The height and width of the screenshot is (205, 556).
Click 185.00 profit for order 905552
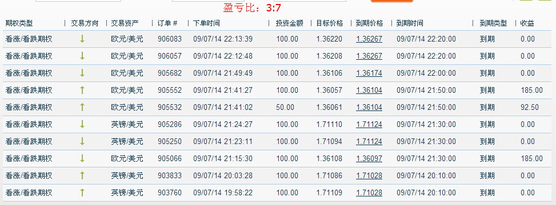[x=531, y=90]
